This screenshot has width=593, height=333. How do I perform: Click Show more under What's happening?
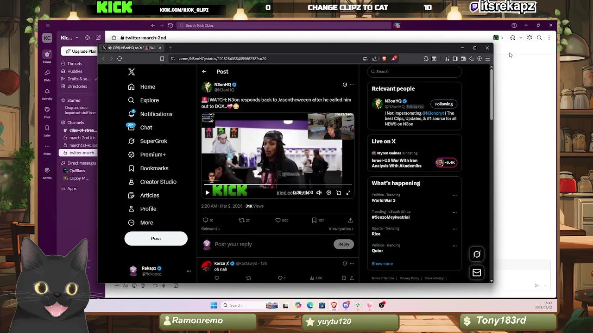point(382,264)
